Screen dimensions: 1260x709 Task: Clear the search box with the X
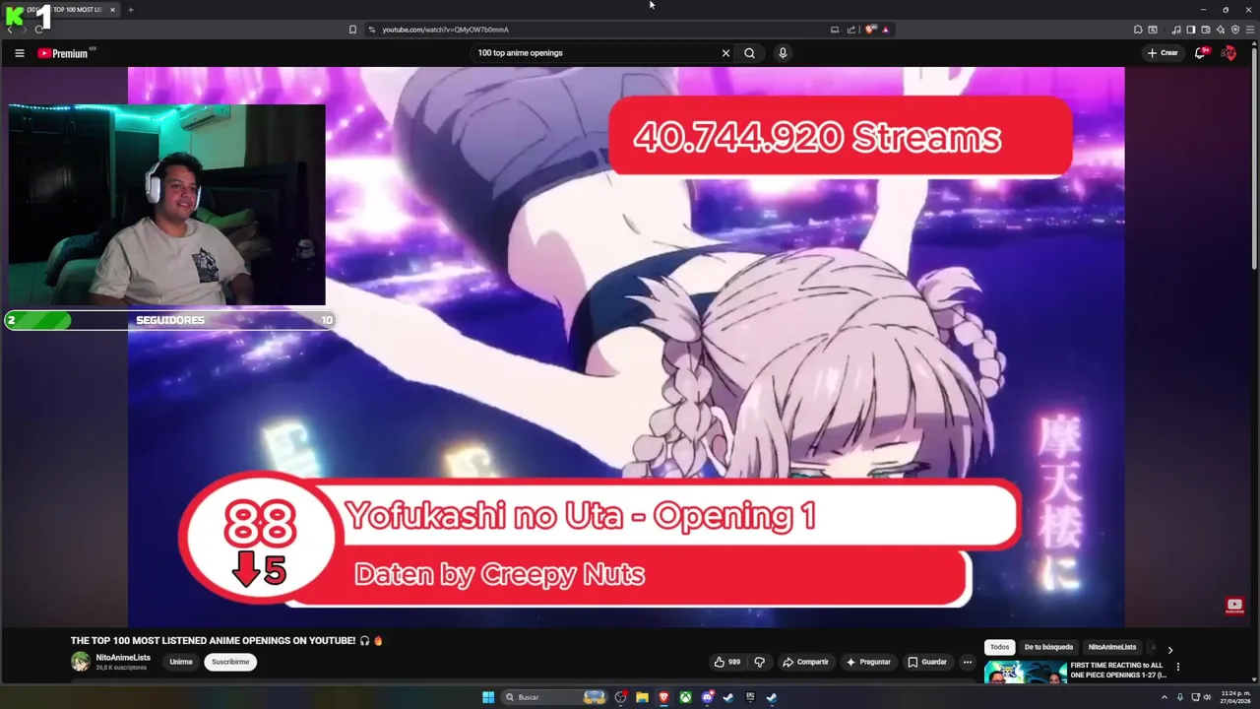[x=725, y=53]
